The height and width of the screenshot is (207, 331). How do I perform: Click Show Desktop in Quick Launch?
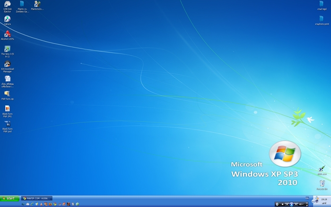point(23,204)
